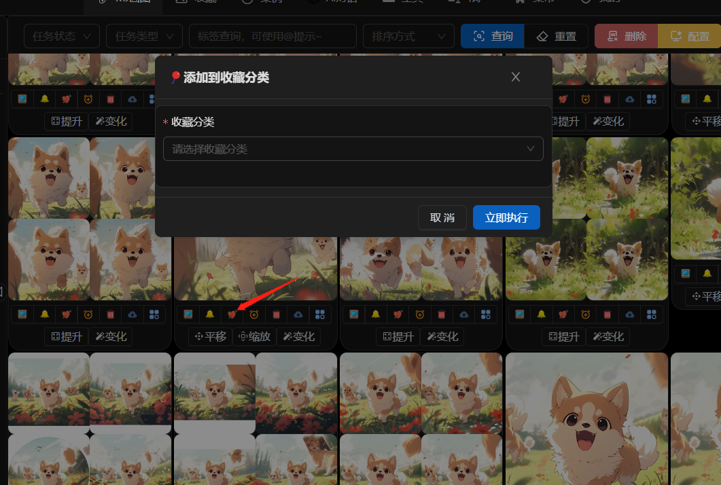This screenshot has width=721, height=485.
Task: Click the 标签查询 tag search input field
Action: (x=272, y=36)
